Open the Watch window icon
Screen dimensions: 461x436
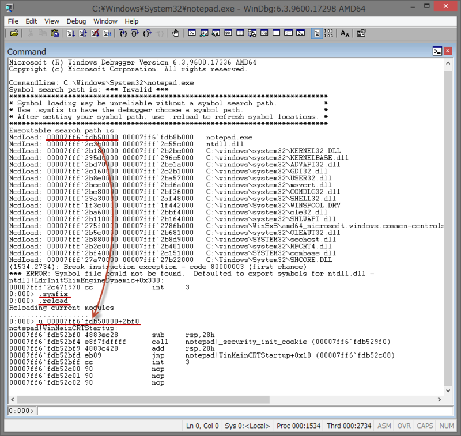[204, 33]
